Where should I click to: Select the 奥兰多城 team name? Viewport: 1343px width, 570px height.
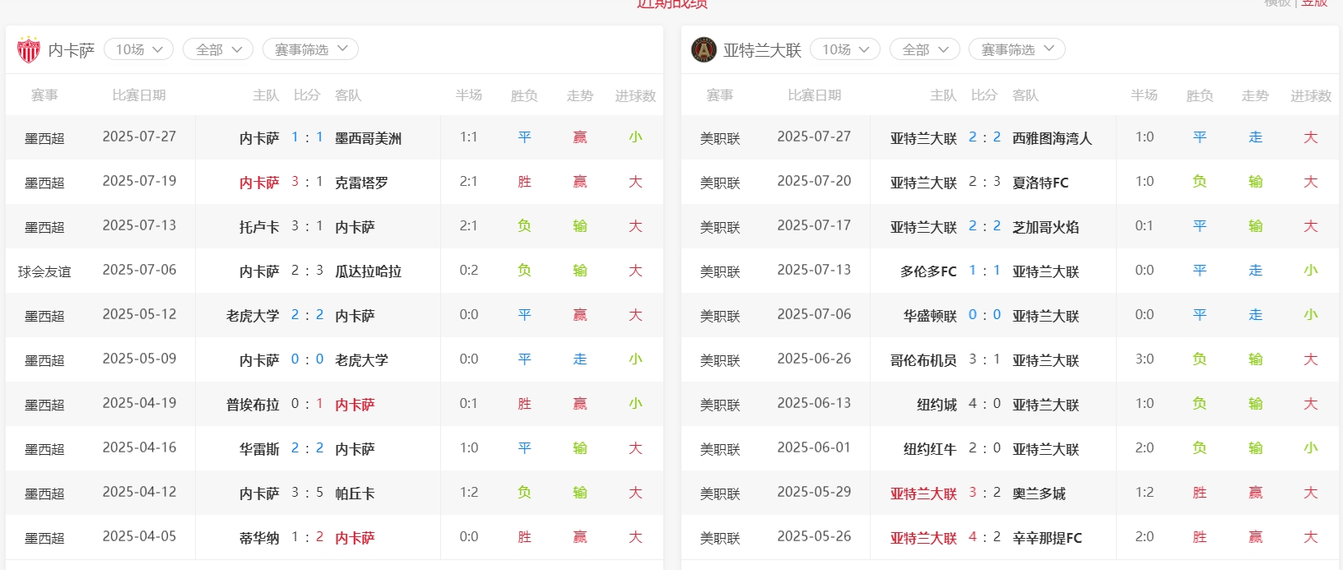pyautogui.click(x=1039, y=494)
